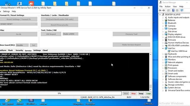The width and height of the screenshot is (190, 106).
Task: Open the Help menu in MTK Service Tool
Action: coord(14,11)
